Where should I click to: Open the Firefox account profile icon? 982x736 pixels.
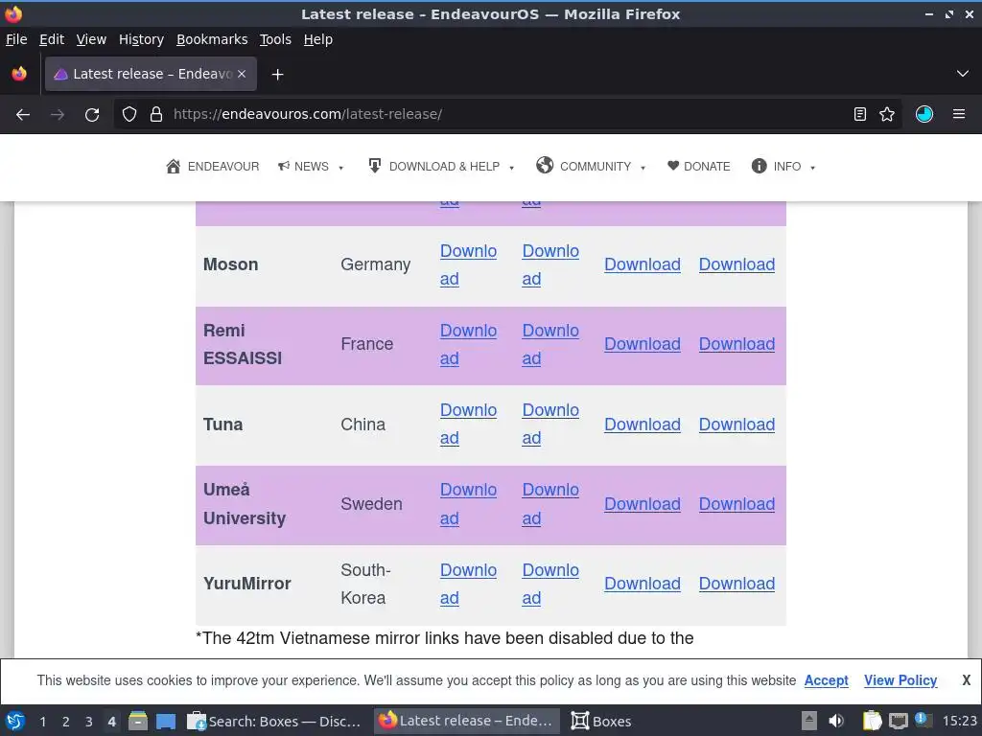pyautogui.click(x=924, y=114)
